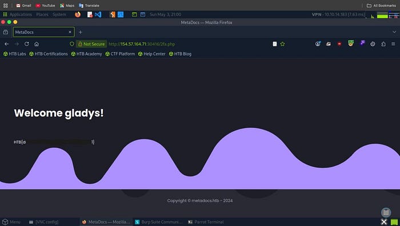Launch Firefox from the top panel
This screenshot has width=400, height=226.
point(78,14)
